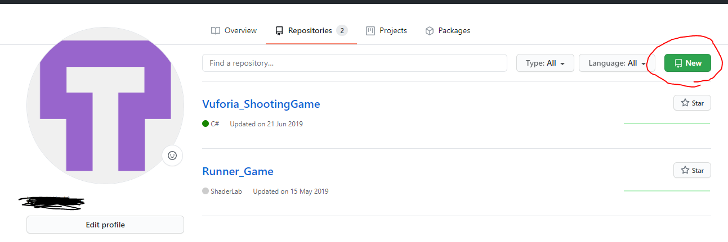
Task: Open the Vuforia_ShootingGame repository
Action: [261, 104]
